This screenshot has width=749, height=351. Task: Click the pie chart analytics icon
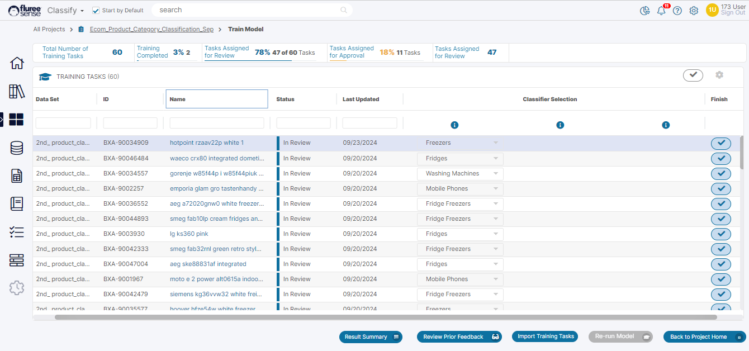click(645, 11)
